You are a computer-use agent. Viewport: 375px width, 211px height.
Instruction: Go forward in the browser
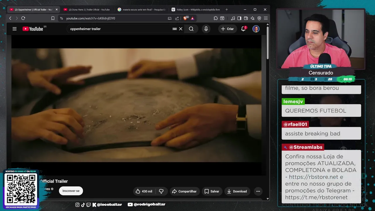[x=16, y=18]
